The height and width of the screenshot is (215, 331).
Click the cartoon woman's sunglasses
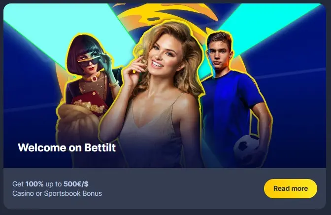[x=88, y=61]
